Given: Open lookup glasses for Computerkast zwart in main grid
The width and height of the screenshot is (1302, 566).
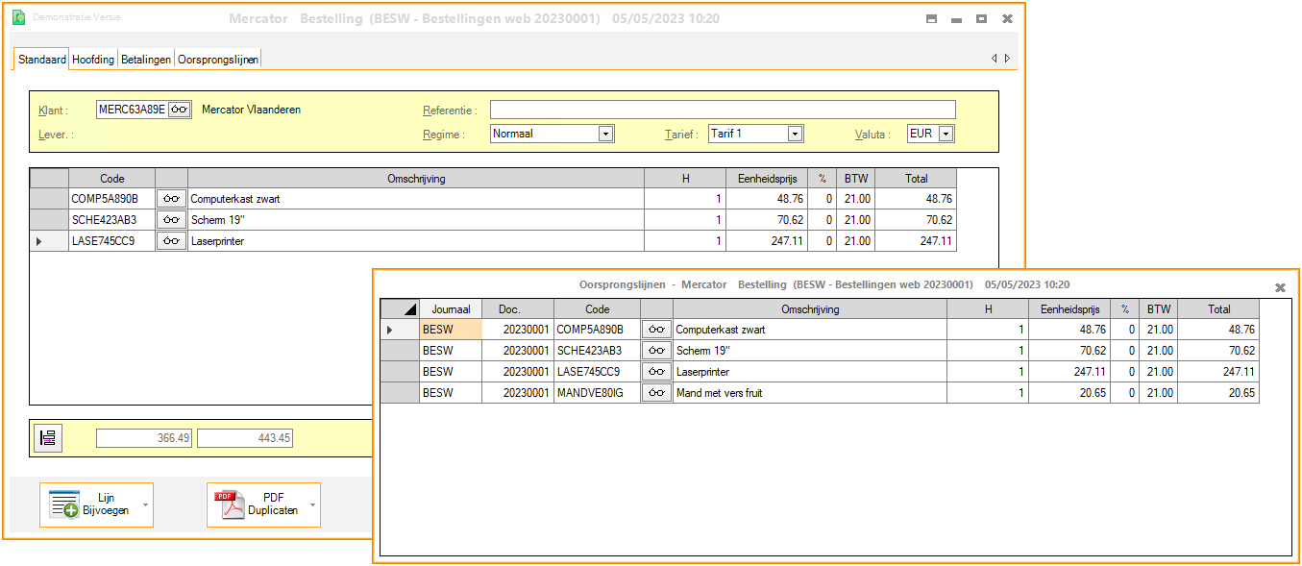Looking at the screenshot, I should click(x=171, y=199).
